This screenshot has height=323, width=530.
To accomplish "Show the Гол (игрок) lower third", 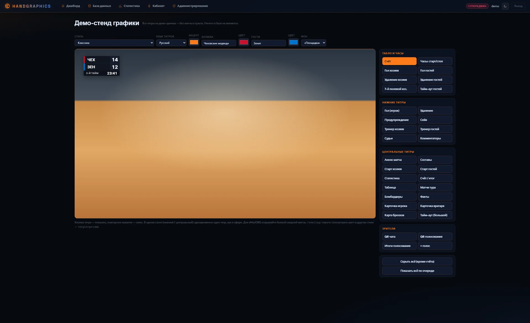I will tap(399, 111).
